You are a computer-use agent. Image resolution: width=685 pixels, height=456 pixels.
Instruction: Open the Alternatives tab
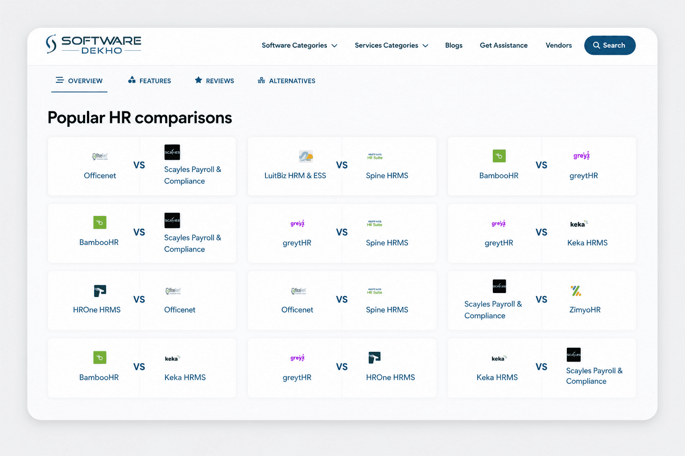coord(286,81)
